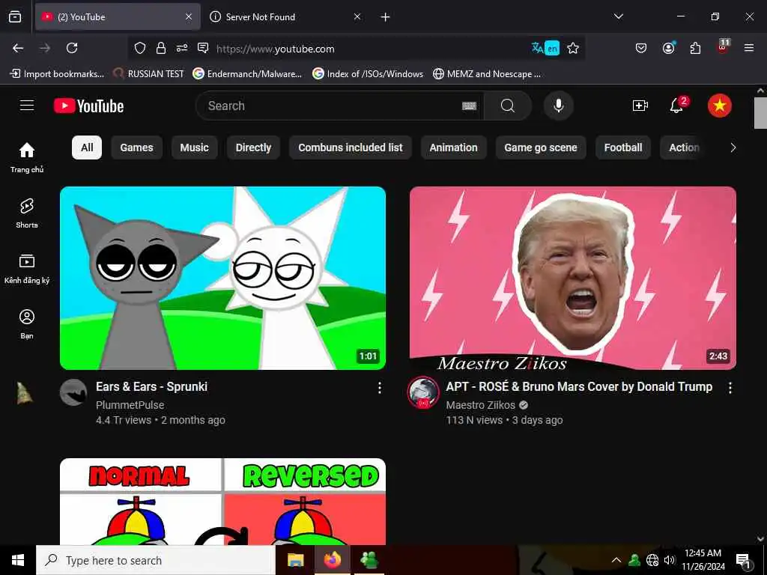Open more options for Ears & Ears video

(380, 388)
